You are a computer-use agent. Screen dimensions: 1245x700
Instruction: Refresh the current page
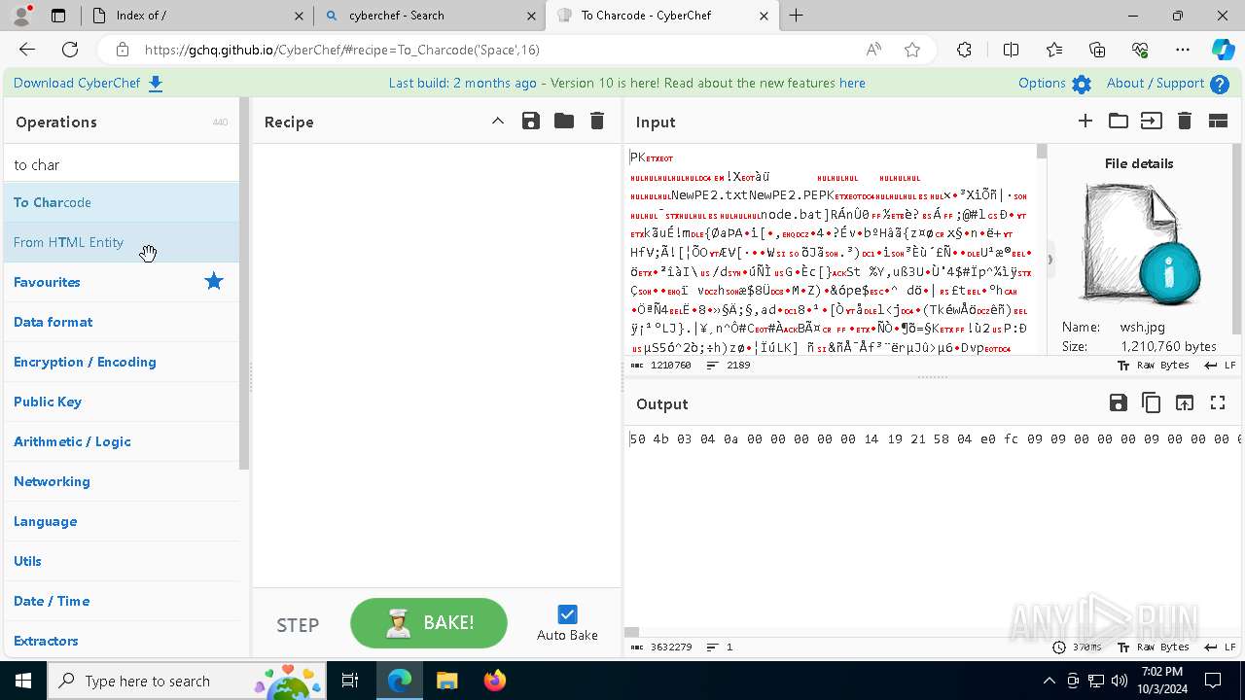tap(70, 50)
